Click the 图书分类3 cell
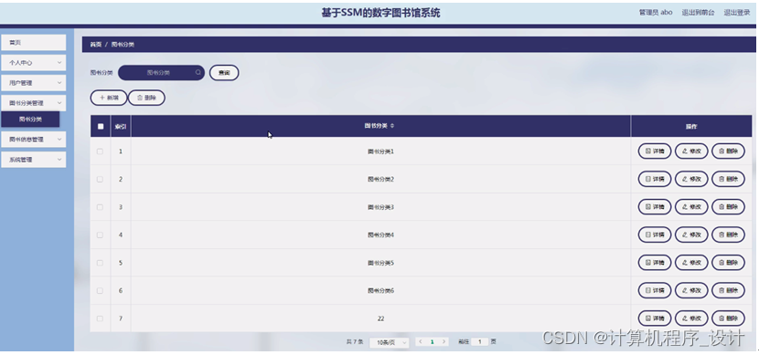Screen dimensions: 759x355 [380, 207]
